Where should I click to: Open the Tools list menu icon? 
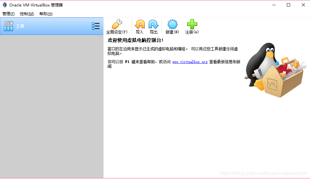96,26
